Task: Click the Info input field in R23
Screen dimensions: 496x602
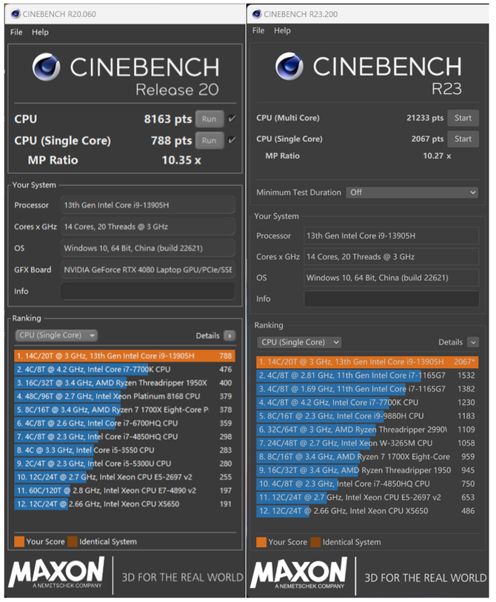Action: coord(392,298)
